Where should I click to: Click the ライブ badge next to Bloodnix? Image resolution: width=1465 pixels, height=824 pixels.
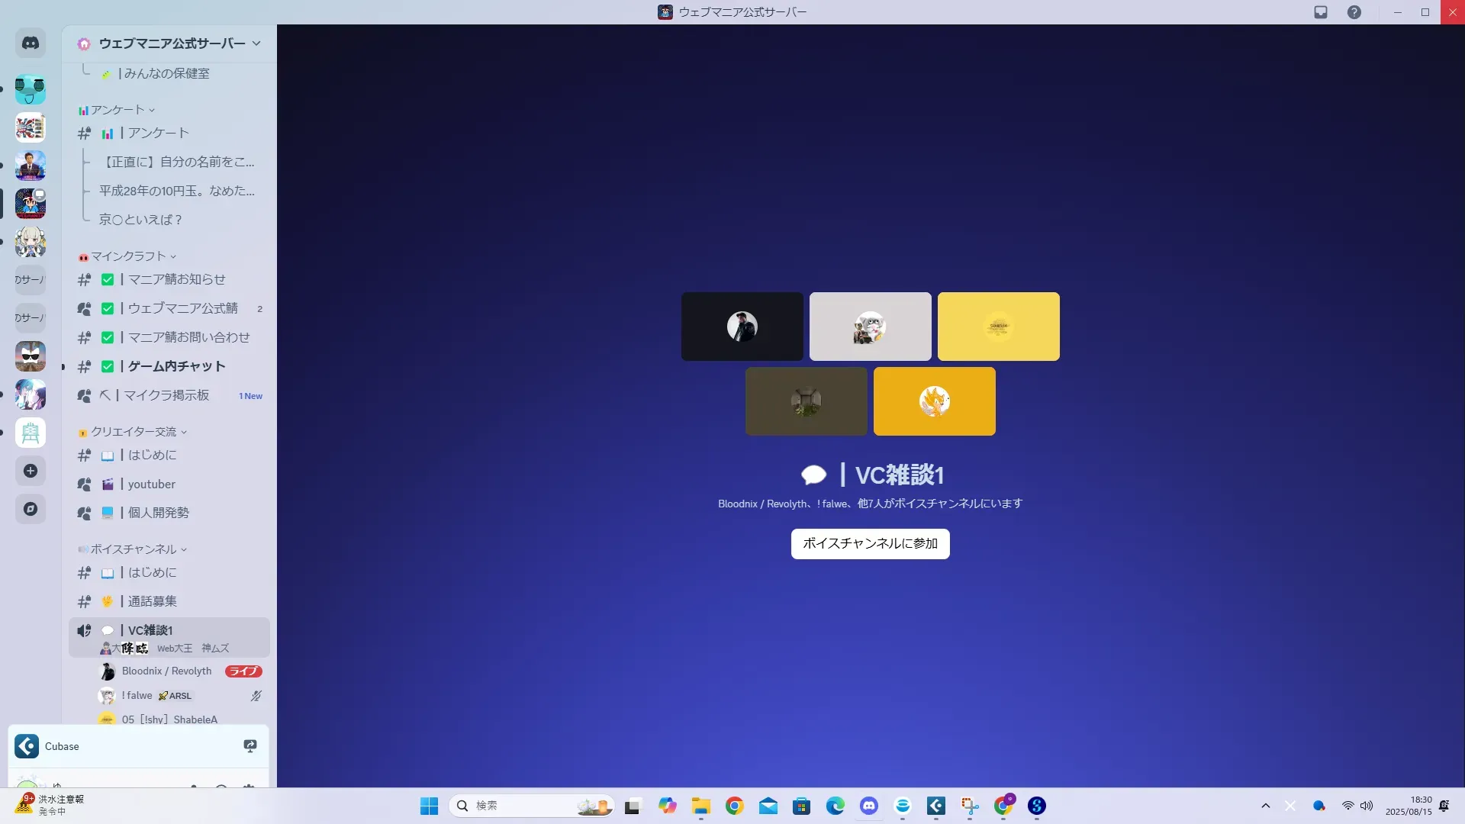tap(243, 671)
